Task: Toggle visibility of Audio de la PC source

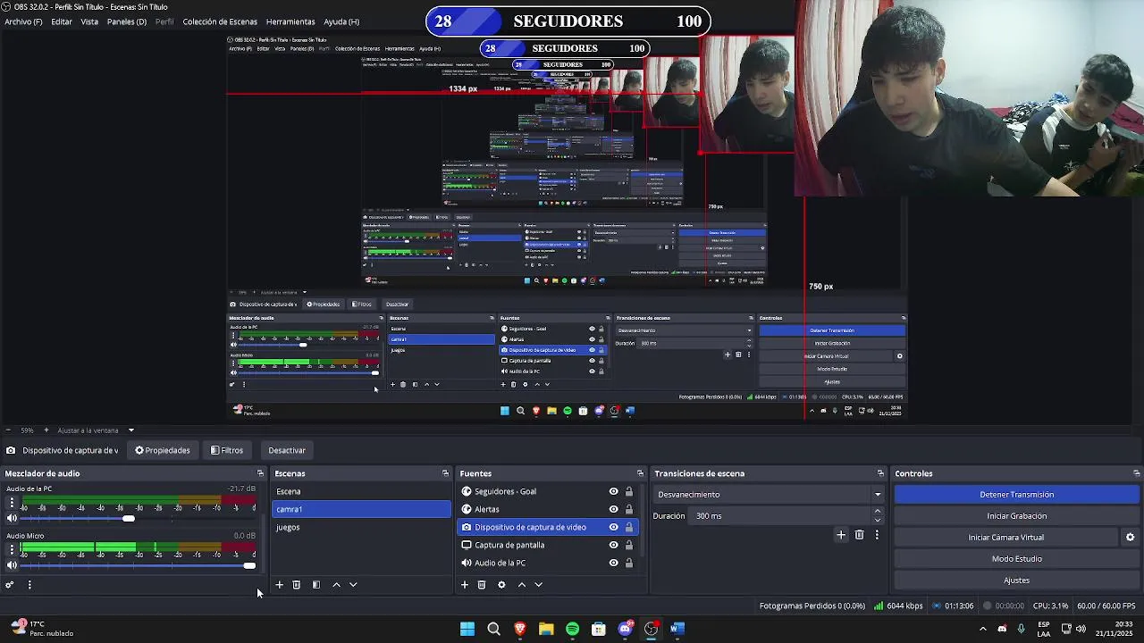Action: [613, 563]
